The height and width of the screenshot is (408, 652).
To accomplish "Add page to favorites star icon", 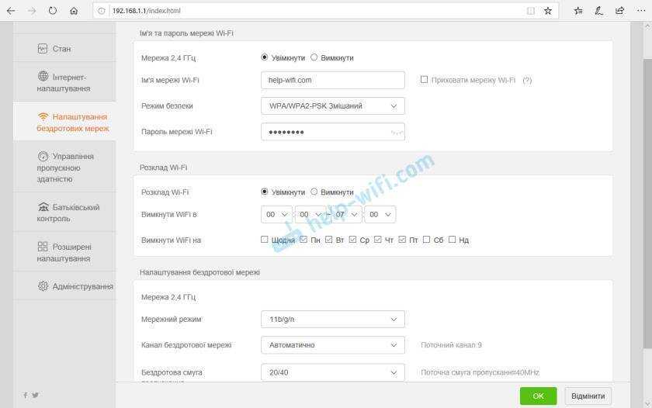I will click(547, 11).
